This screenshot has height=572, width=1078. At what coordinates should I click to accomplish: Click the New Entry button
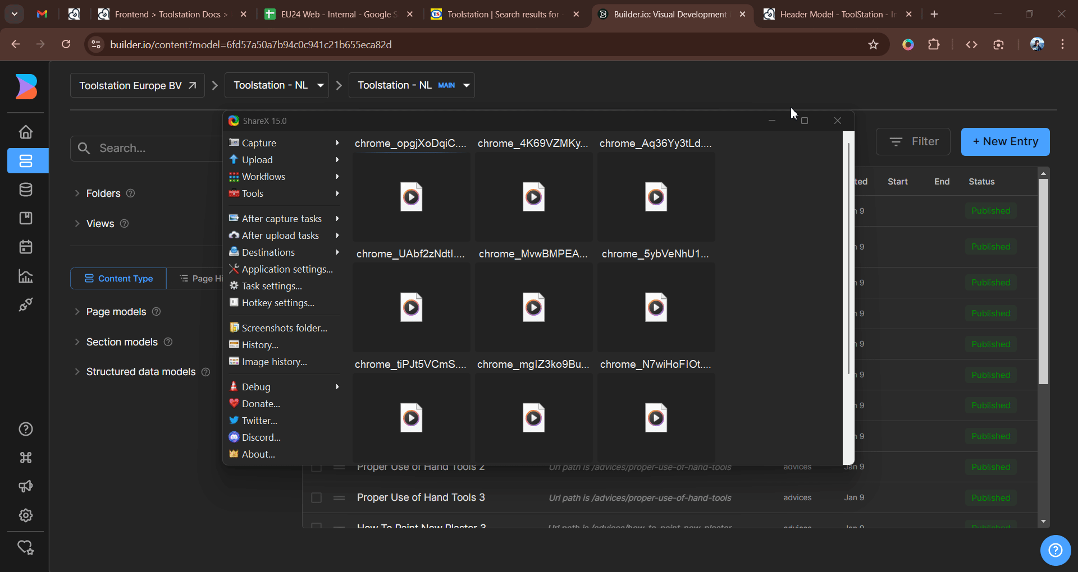pyautogui.click(x=1005, y=142)
